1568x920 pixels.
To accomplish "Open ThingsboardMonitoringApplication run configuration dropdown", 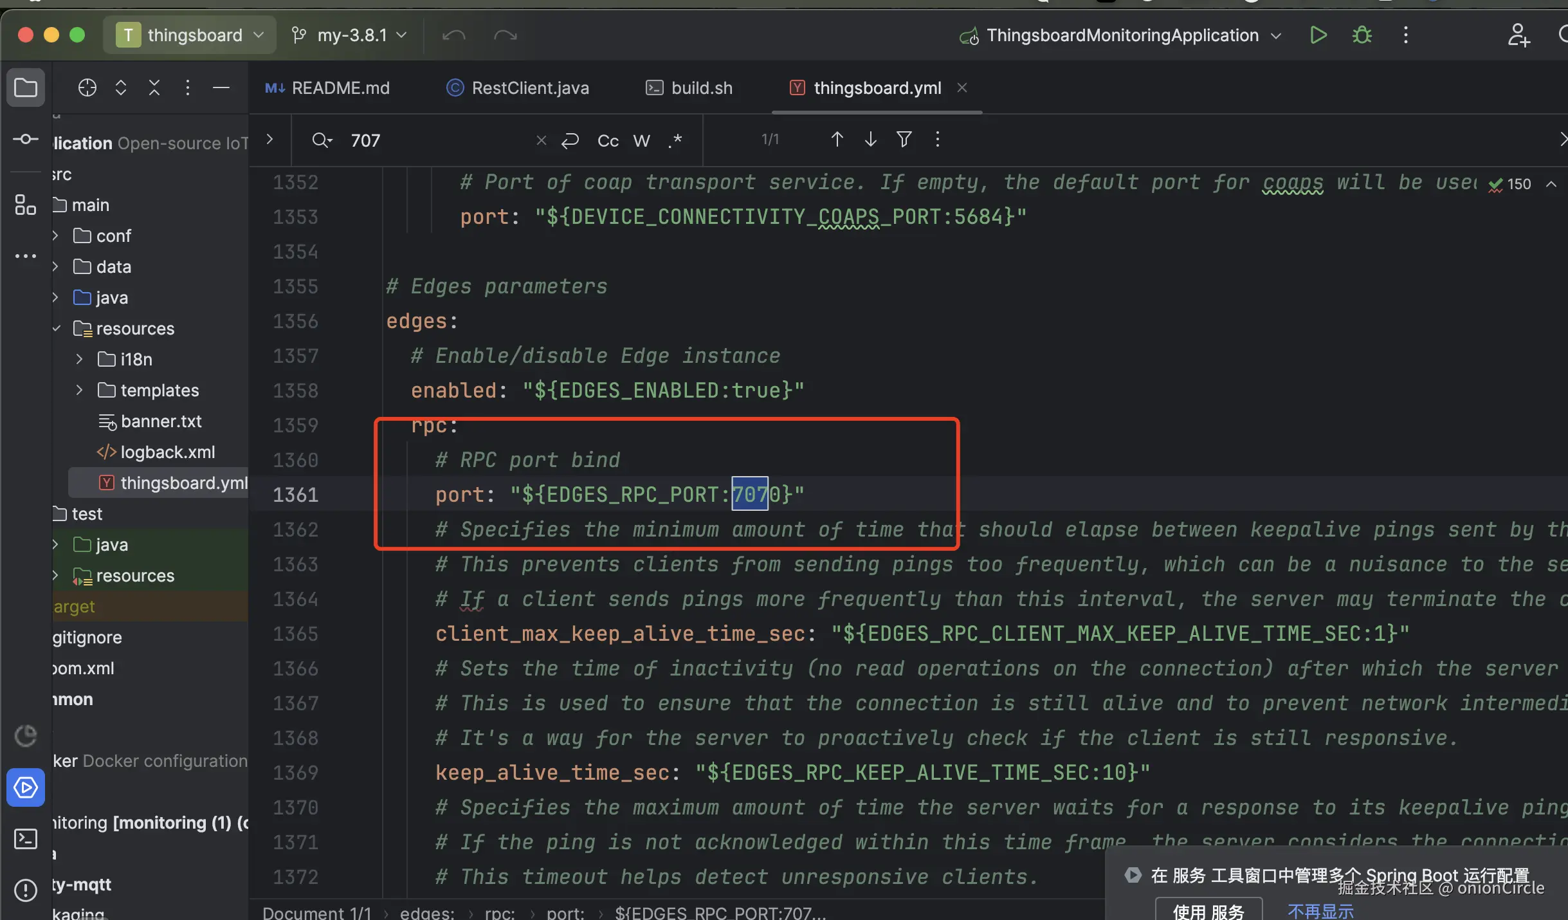I will [1122, 35].
